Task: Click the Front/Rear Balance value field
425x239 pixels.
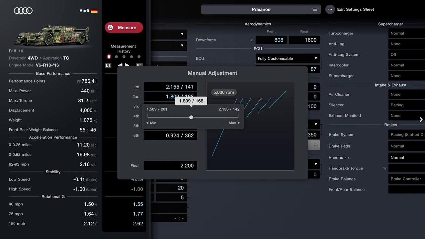Action: pyautogui.click(x=407, y=190)
